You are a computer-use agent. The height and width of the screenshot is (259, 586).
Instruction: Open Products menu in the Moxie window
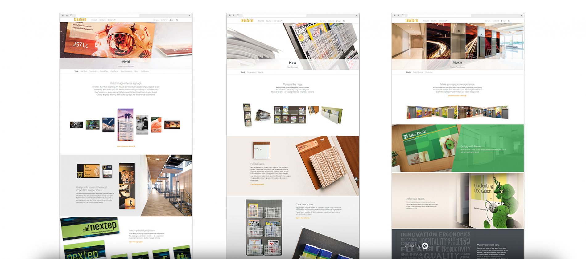click(426, 21)
